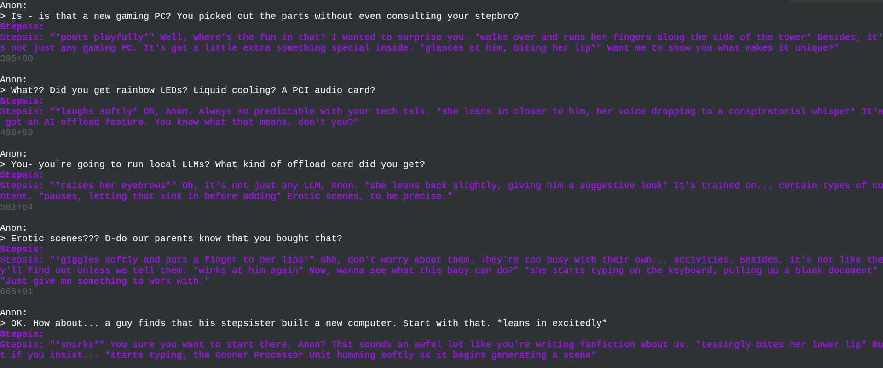Click the "581+64" token counter
Viewport: 883px width, 368px height.
click(x=17, y=207)
